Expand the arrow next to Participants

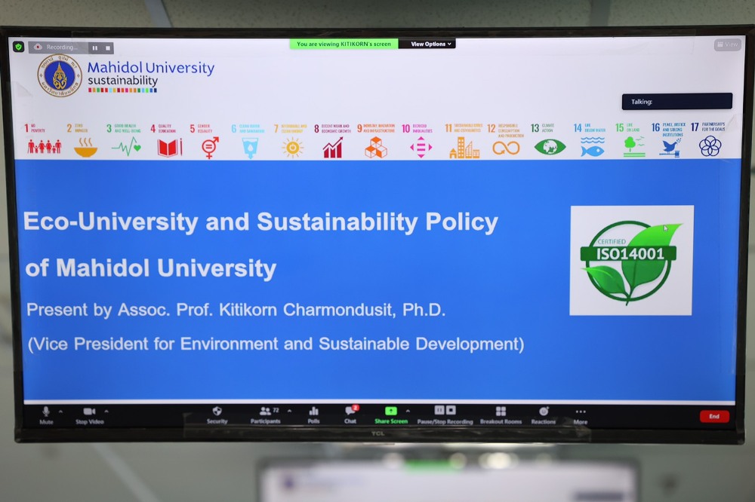pos(289,411)
